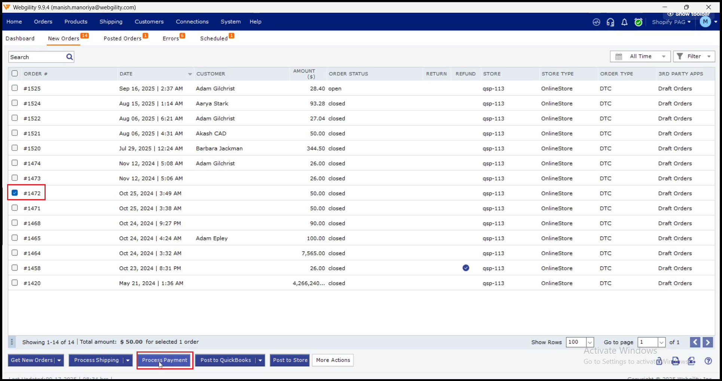Open the Shipping menu
The image size is (722, 381).
111,22
